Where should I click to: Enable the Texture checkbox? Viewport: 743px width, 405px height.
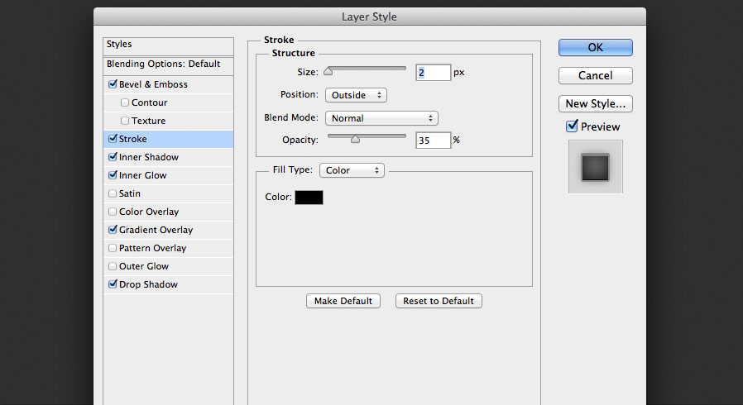tap(125, 121)
